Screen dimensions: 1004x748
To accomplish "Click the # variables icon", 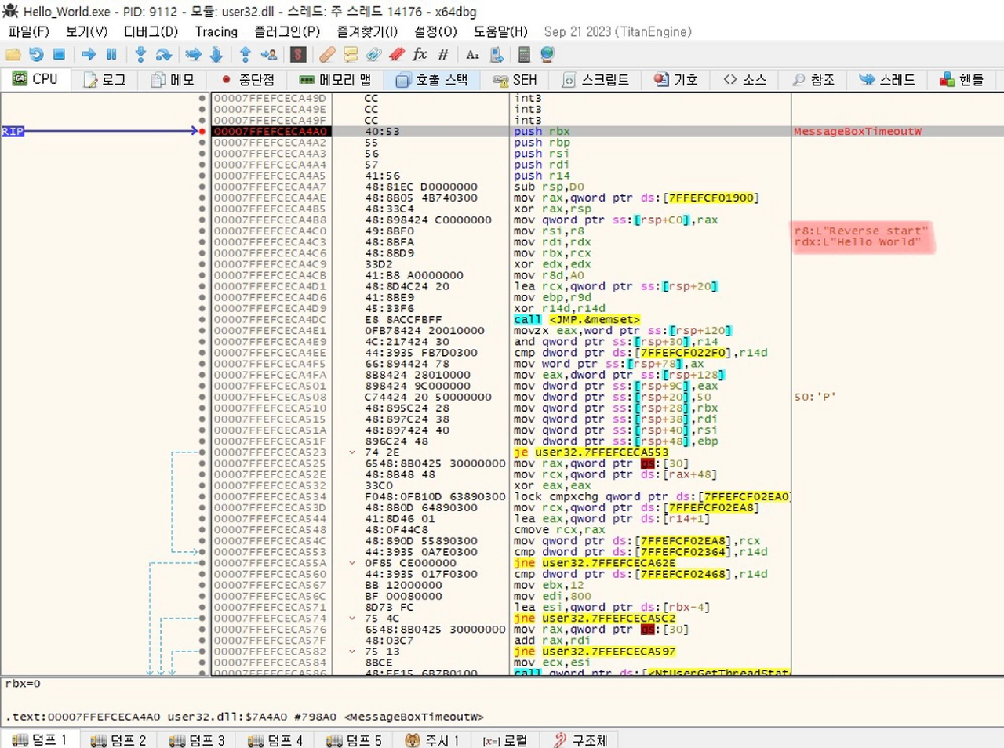I will [x=443, y=54].
